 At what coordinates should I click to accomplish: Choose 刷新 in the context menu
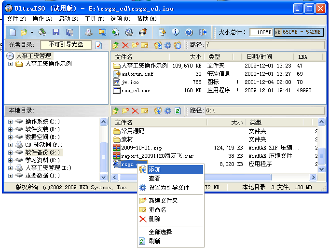tap(171, 241)
